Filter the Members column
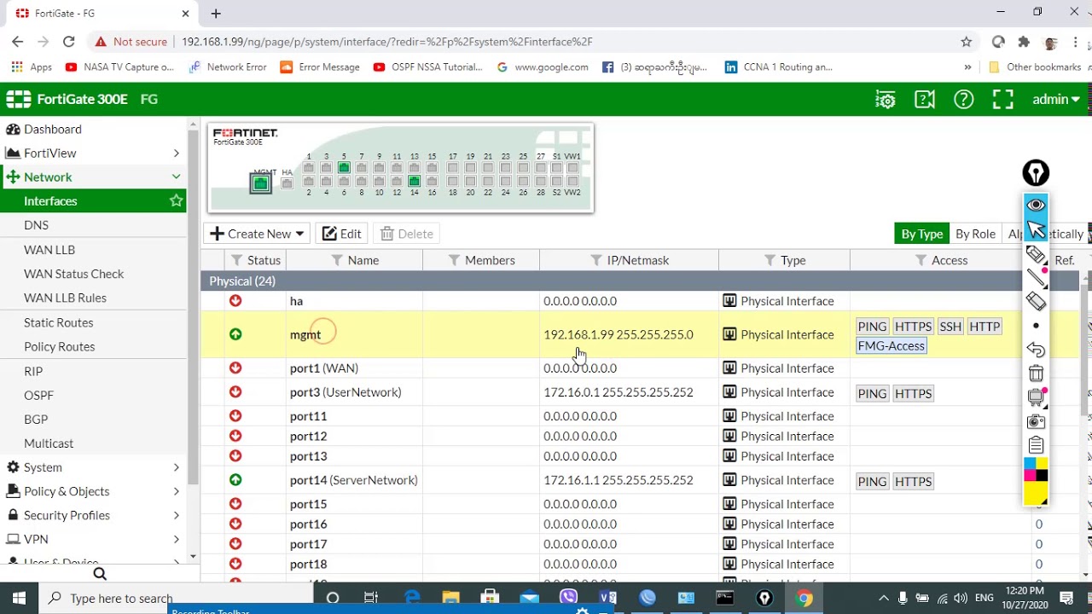This screenshot has height=614, width=1092. (x=454, y=260)
